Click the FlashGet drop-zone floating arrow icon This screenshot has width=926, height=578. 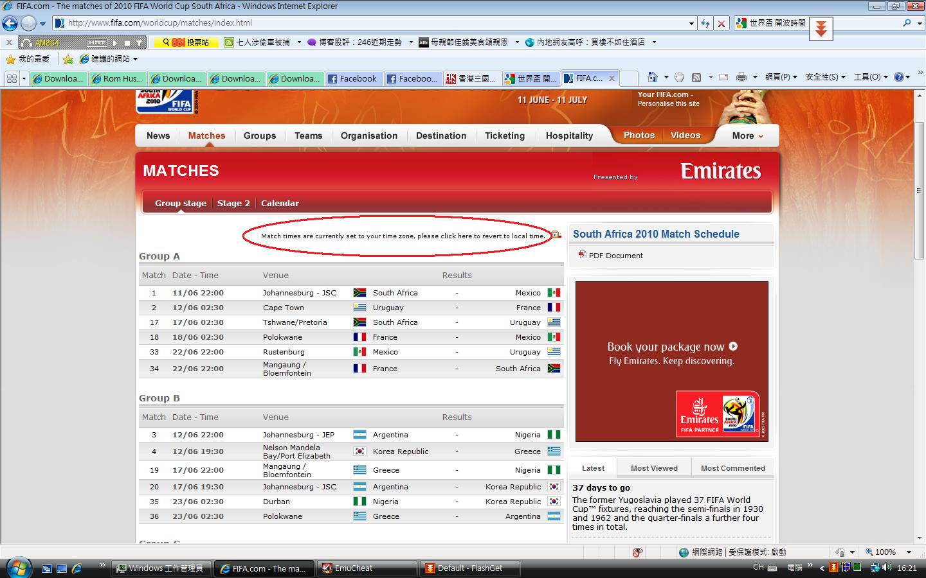coord(821,29)
